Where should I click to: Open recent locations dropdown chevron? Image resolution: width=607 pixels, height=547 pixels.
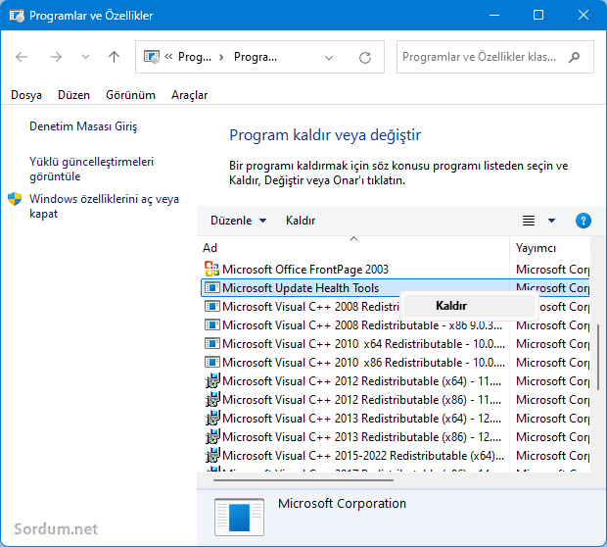85,57
